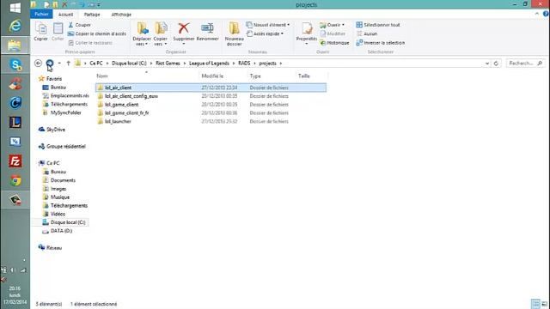Click Aucun to deselect all
This screenshot has width=550, height=309.
[367, 33]
